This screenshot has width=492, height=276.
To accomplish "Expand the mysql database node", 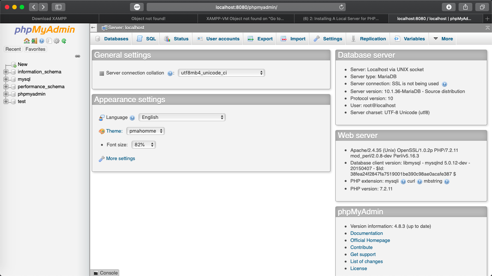I will [6, 79].
